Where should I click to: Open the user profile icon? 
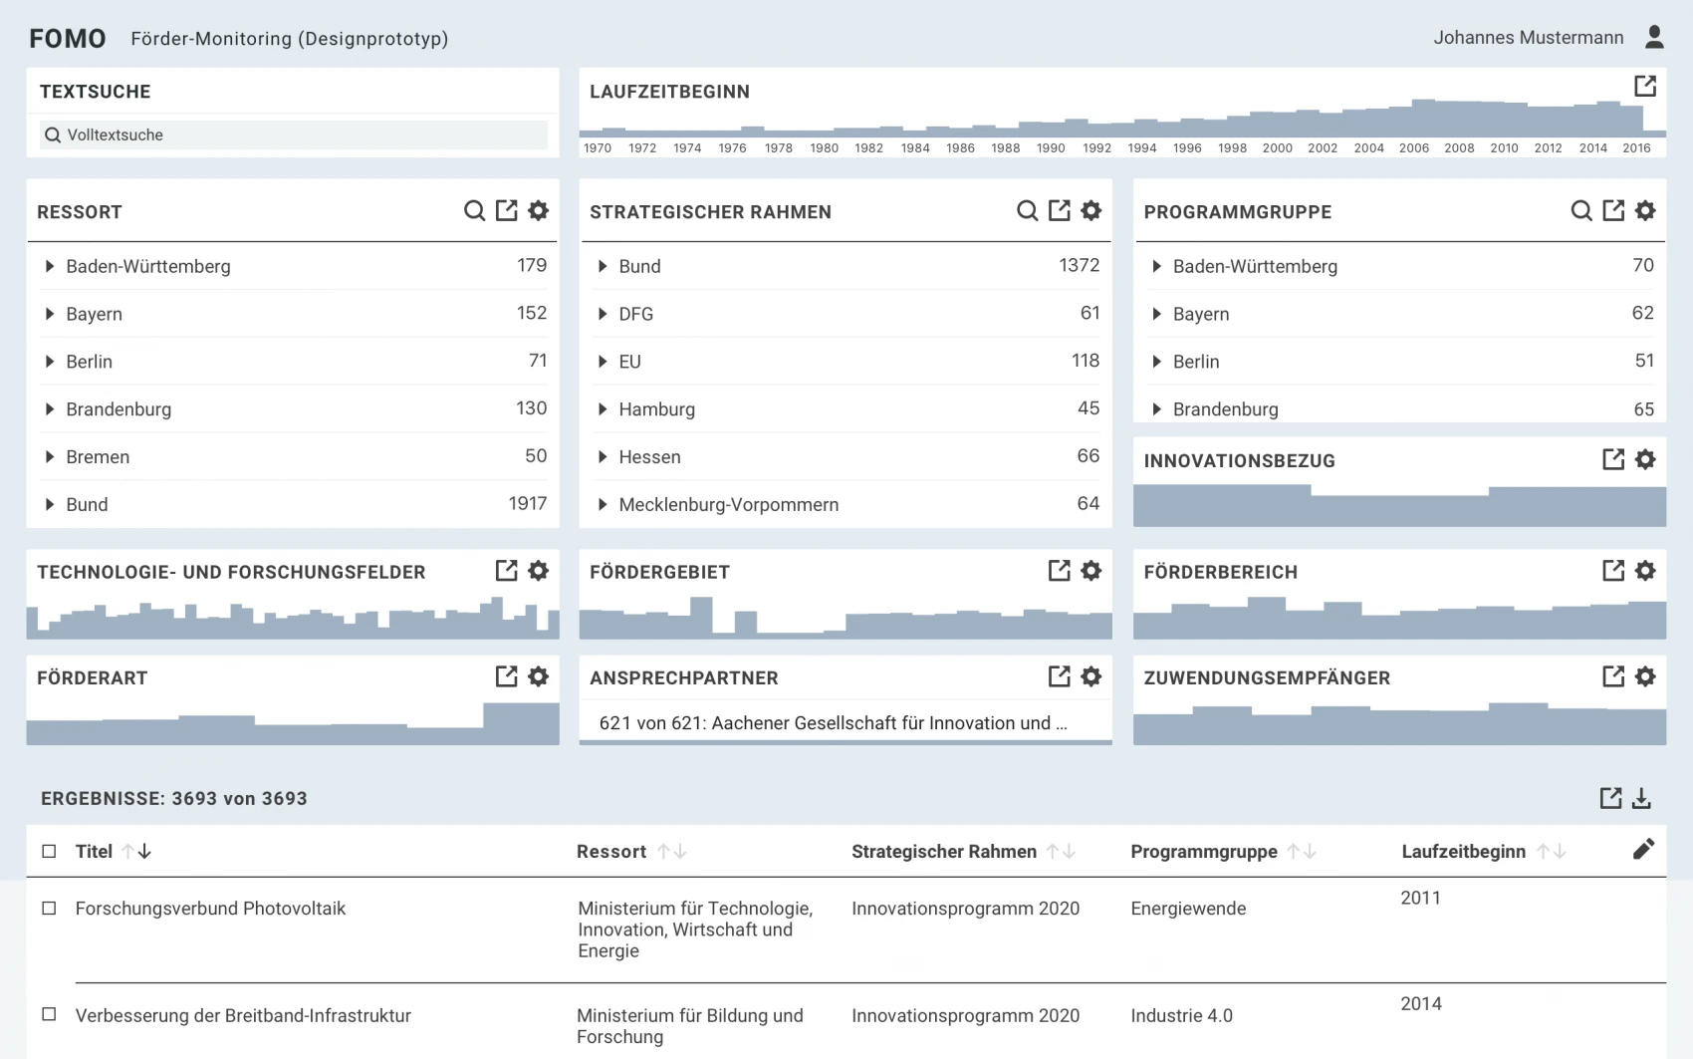coord(1654,38)
